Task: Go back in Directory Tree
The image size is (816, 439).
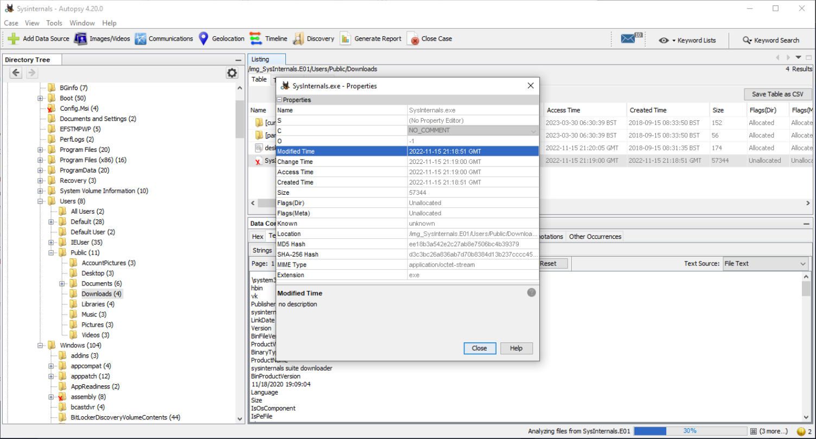Action: pyautogui.click(x=16, y=73)
